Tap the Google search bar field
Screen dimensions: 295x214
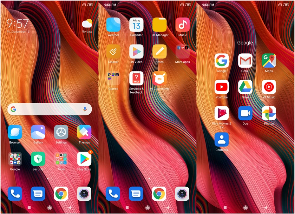(50, 109)
